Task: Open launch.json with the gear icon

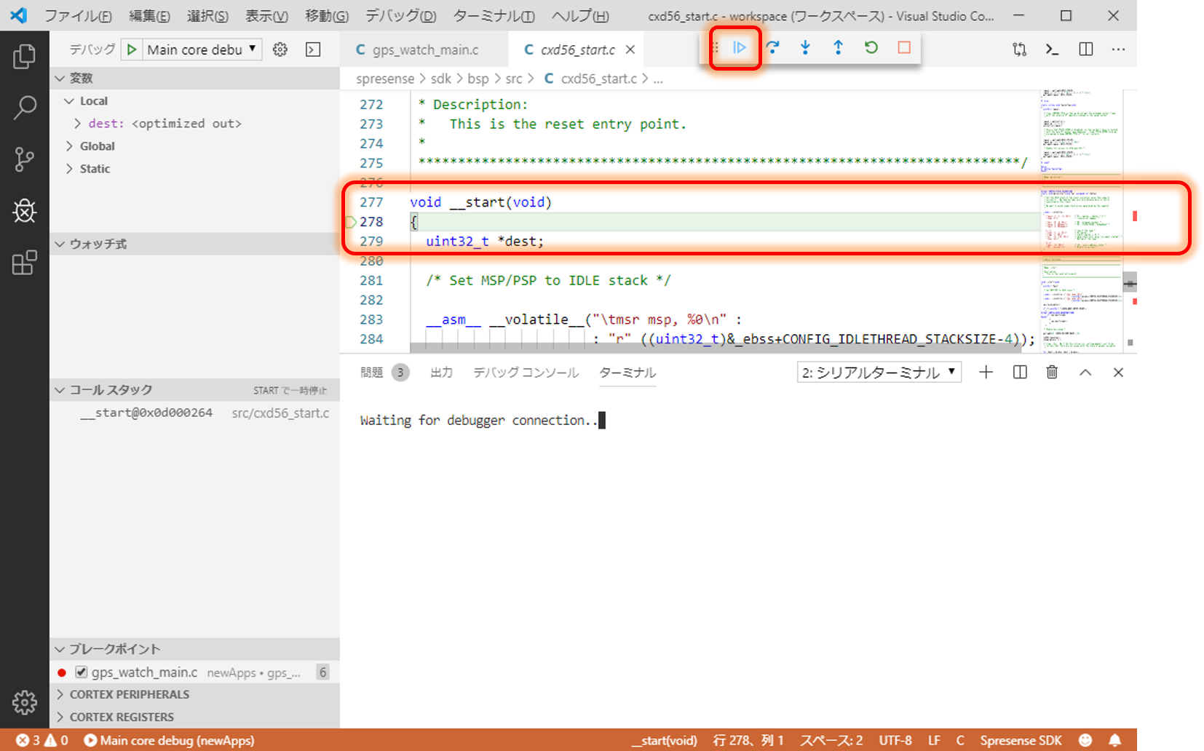Action: (x=280, y=49)
